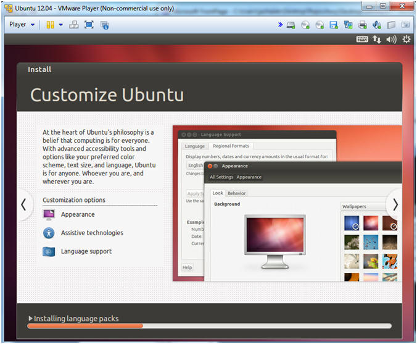Select the blue sky birds wallpaper thumbnail

tap(371, 242)
